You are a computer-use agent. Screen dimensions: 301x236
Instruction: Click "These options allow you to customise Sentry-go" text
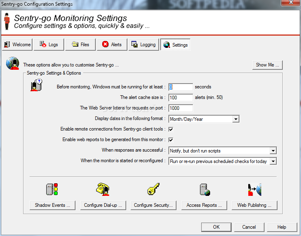tap(71, 65)
